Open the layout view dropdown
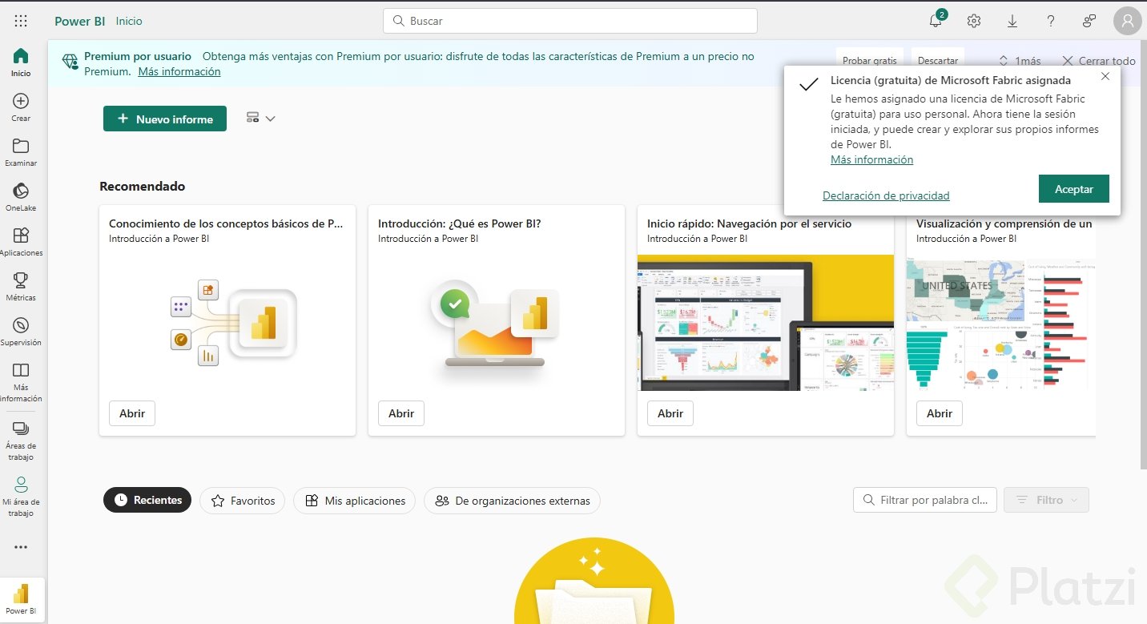The height and width of the screenshot is (624, 1147). click(261, 119)
